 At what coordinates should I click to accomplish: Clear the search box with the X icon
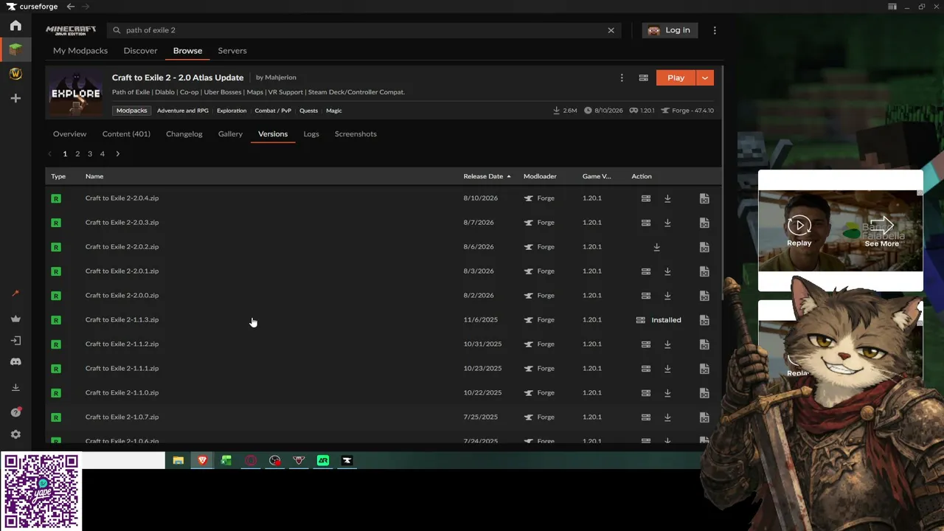pyautogui.click(x=611, y=30)
